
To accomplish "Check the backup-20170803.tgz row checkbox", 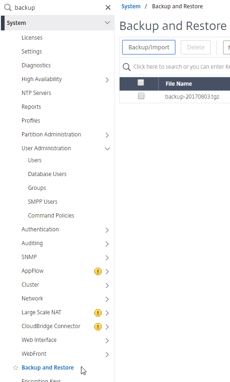I will [x=141, y=96].
